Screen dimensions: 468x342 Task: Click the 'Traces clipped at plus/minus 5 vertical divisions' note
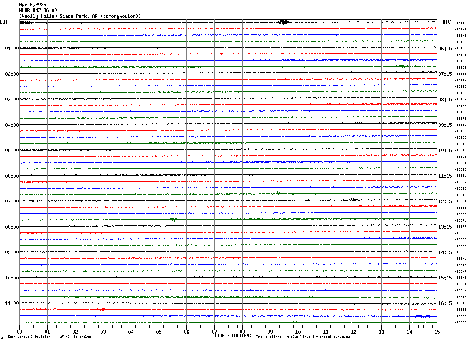click(303, 337)
